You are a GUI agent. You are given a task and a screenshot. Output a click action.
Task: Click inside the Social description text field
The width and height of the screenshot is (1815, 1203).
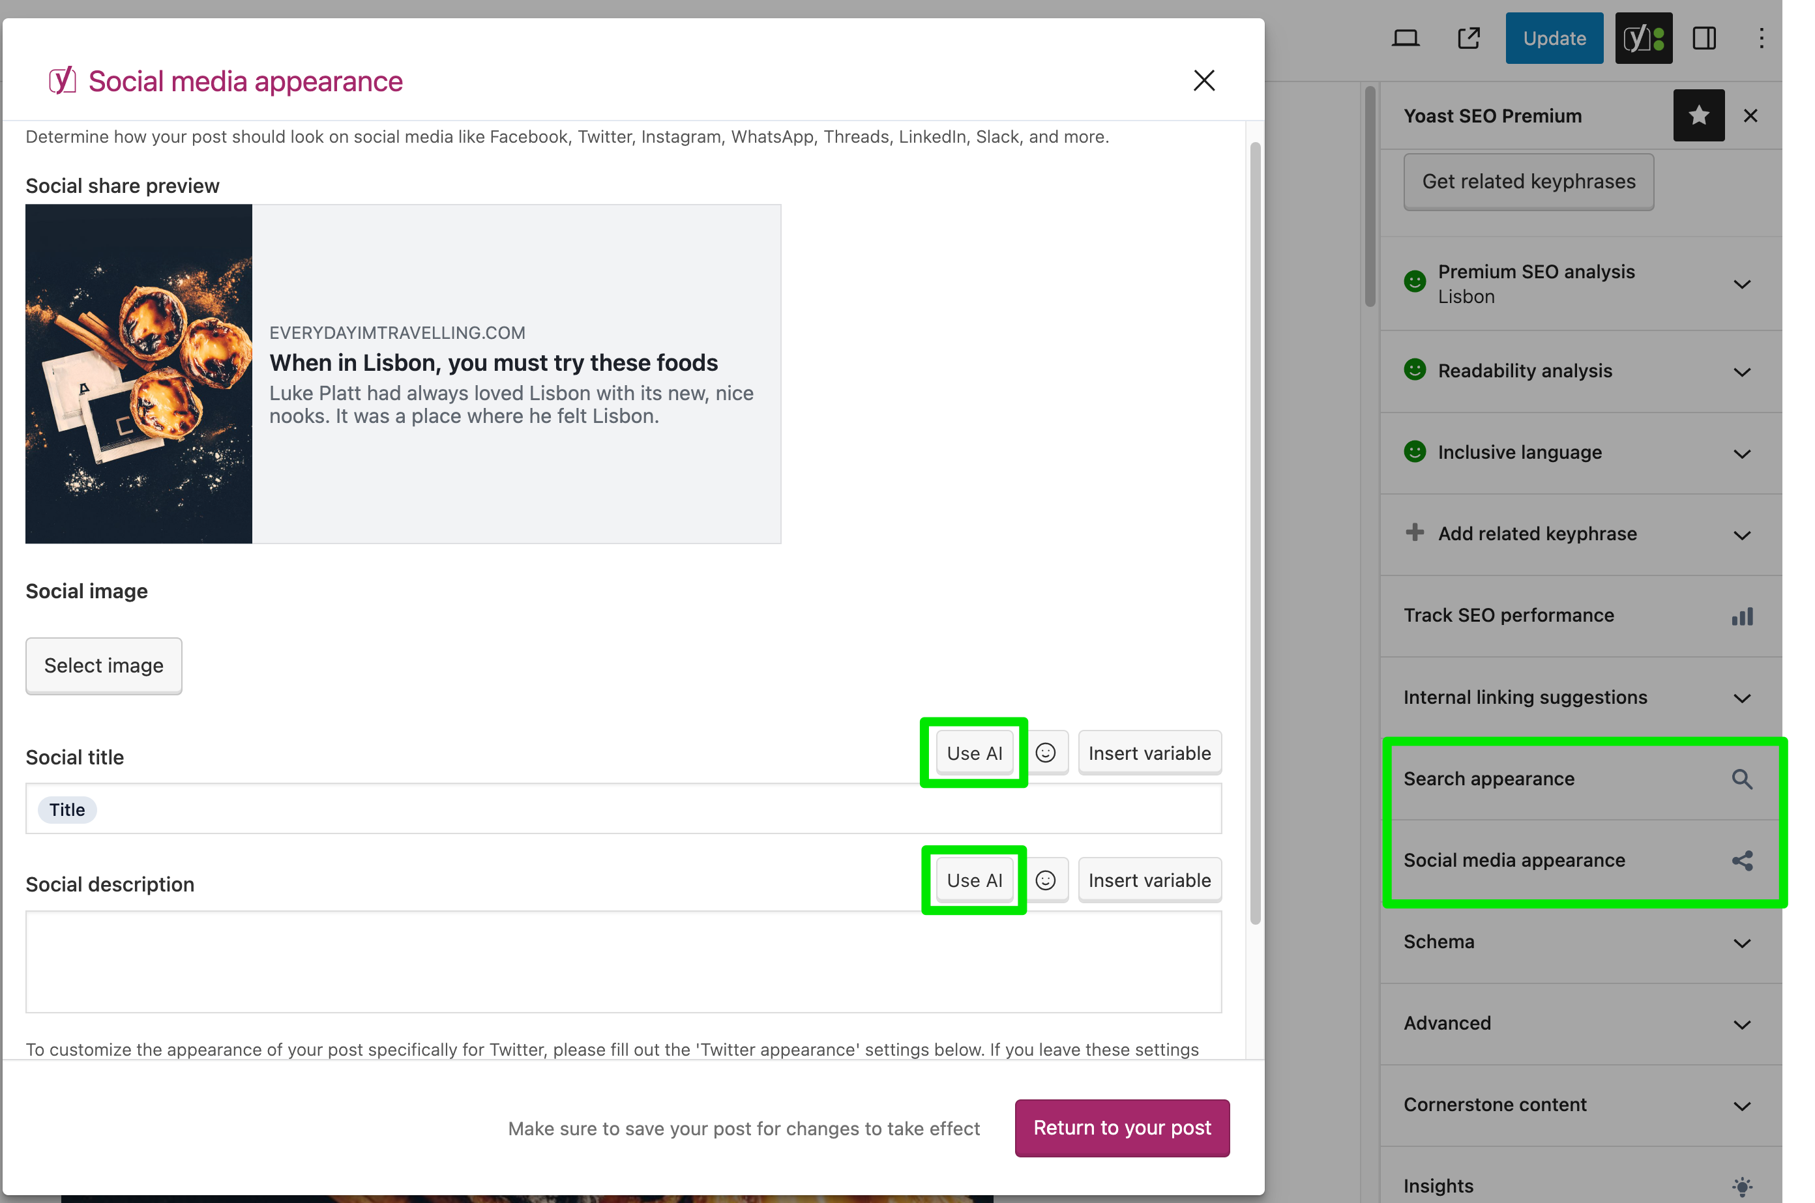(623, 961)
